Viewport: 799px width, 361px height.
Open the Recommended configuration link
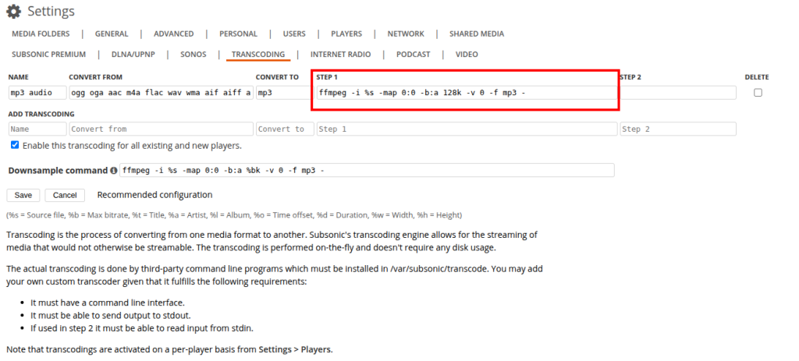click(x=155, y=194)
